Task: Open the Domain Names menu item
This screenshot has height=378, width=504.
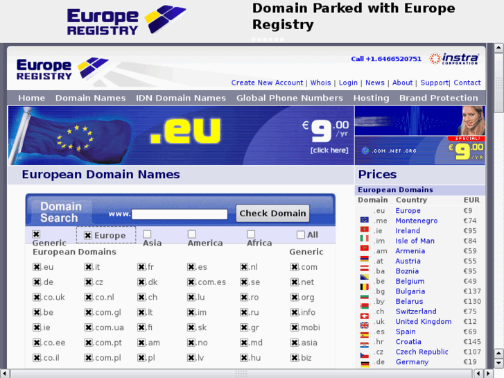Action: tap(90, 98)
